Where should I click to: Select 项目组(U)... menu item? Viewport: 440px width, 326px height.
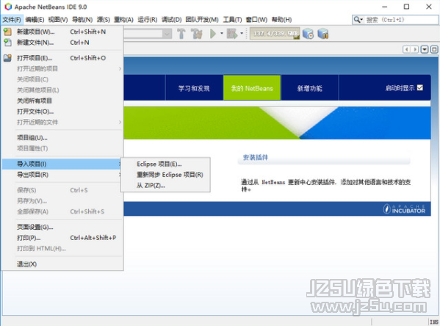[x=62, y=138]
